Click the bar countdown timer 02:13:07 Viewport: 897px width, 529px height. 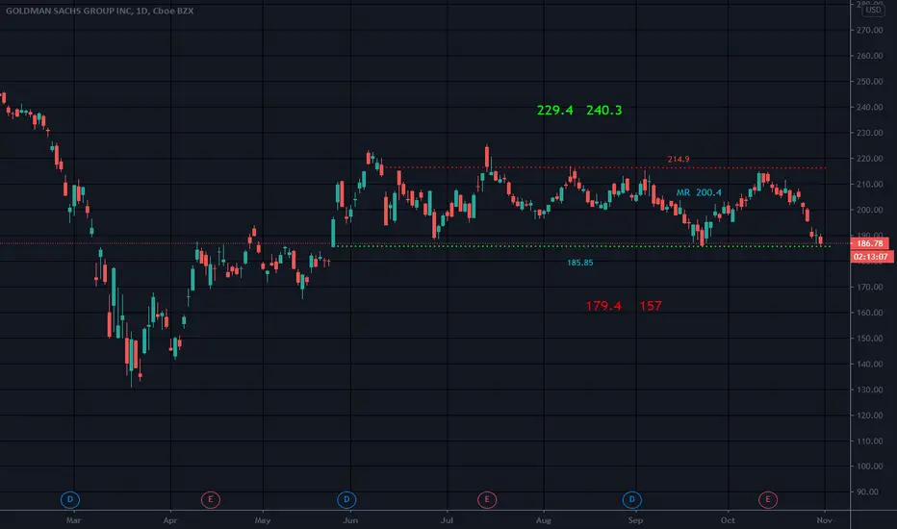tap(871, 257)
